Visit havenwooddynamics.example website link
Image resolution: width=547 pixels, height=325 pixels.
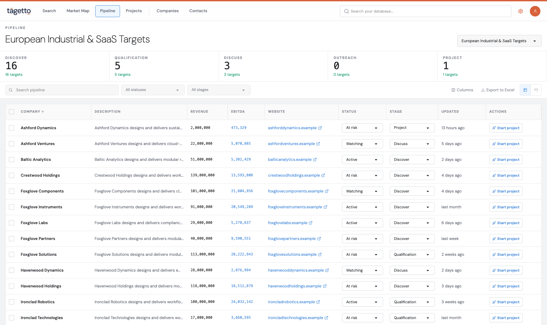[296, 270]
